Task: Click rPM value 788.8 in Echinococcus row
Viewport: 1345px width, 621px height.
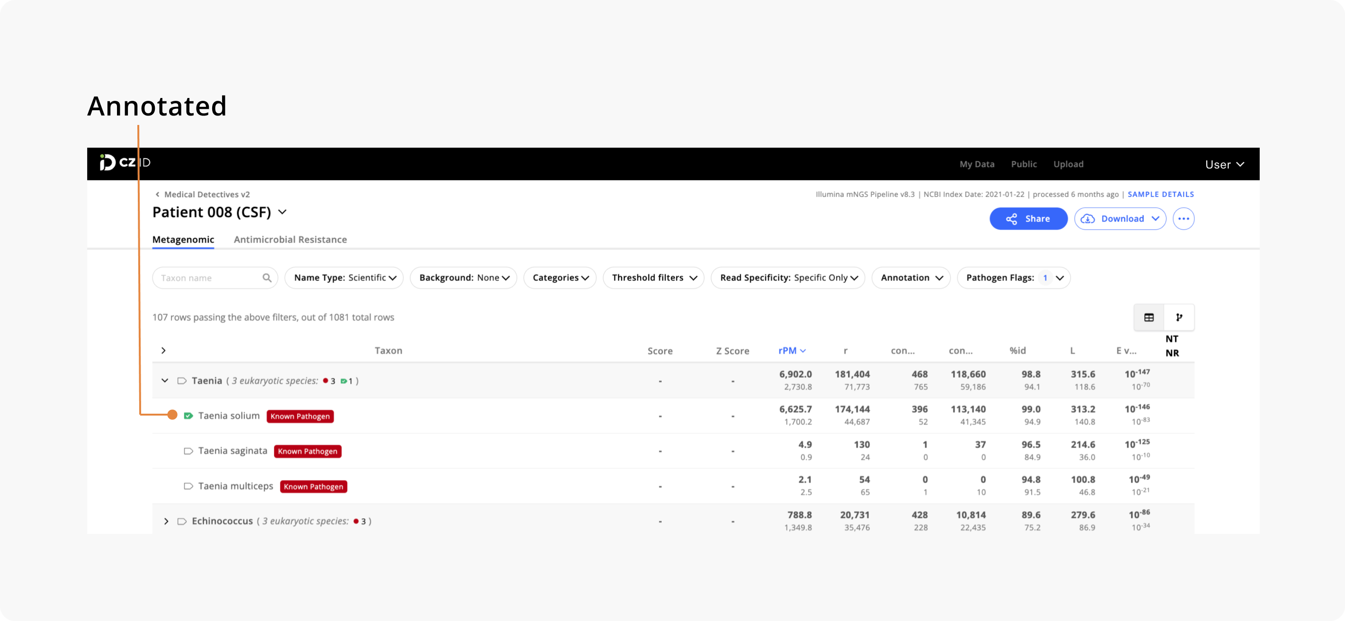Action: point(799,515)
